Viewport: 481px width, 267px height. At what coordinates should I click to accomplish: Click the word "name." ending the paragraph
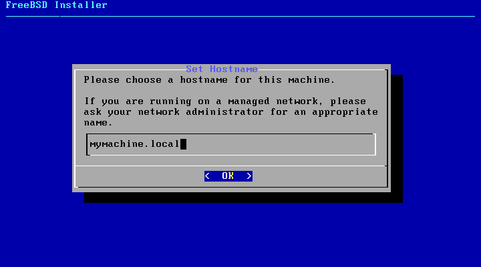[x=98, y=123]
